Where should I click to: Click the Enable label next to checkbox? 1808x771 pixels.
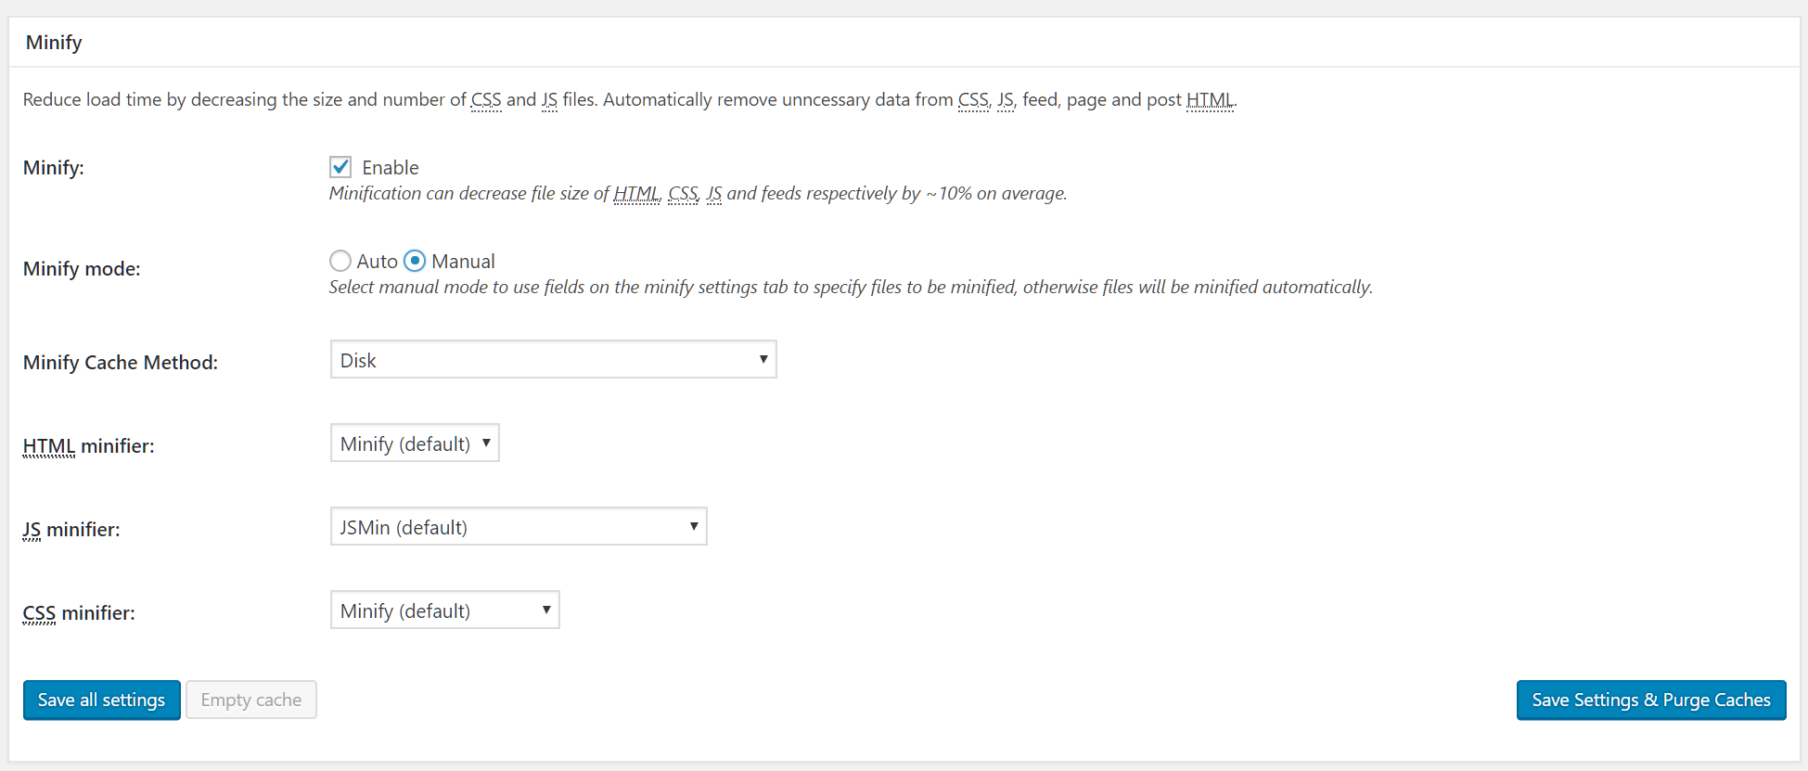(x=391, y=168)
